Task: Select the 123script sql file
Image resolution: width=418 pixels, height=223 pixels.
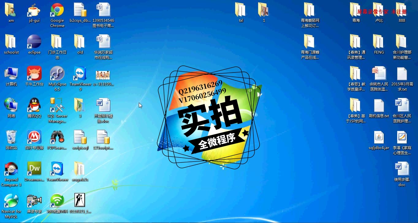Action: [x=103, y=137]
